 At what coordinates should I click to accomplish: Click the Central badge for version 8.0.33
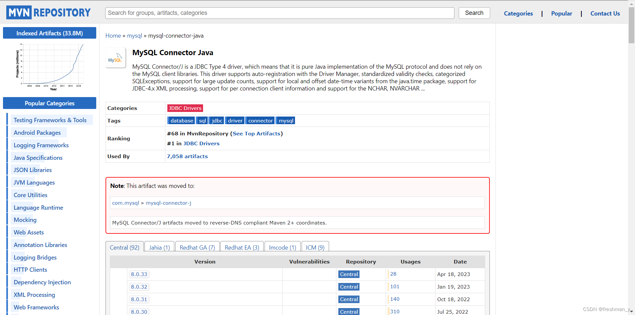349,274
